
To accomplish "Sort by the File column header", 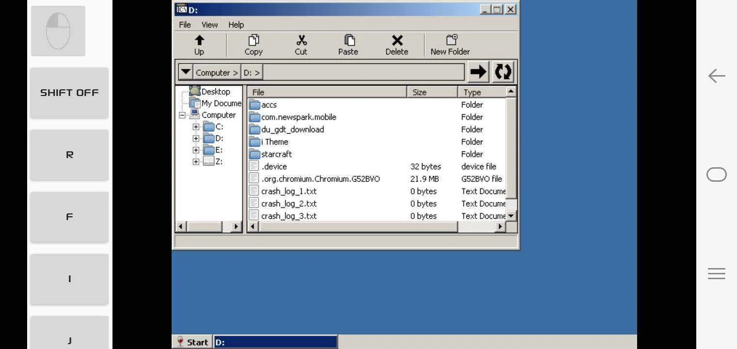I will 327,92.
